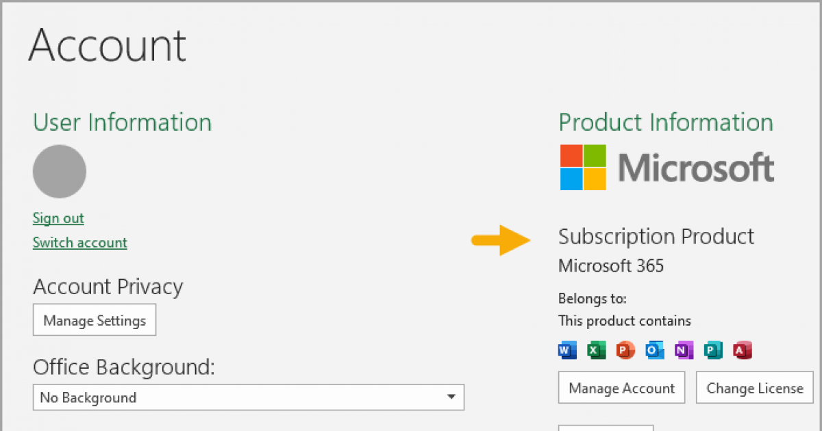Open the Switch account link
822x431 pixels.
[x=79, y=243]
